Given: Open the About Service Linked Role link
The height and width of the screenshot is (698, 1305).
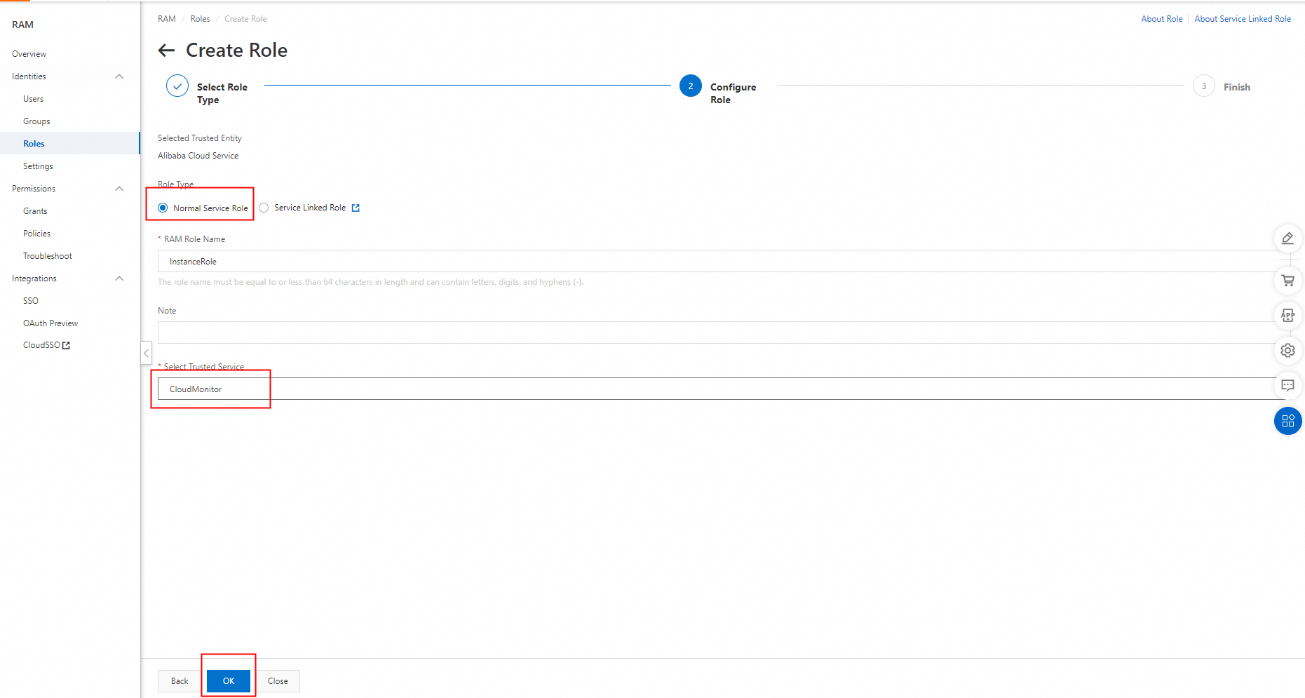Looking at the screenshot, I should [1243, 19].
